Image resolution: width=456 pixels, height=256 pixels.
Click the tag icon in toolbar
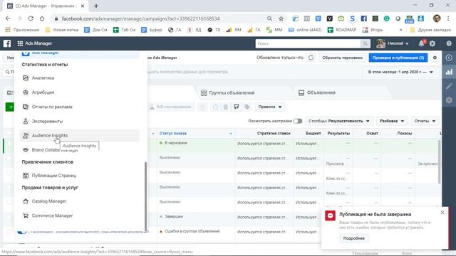tap(247, 107)
